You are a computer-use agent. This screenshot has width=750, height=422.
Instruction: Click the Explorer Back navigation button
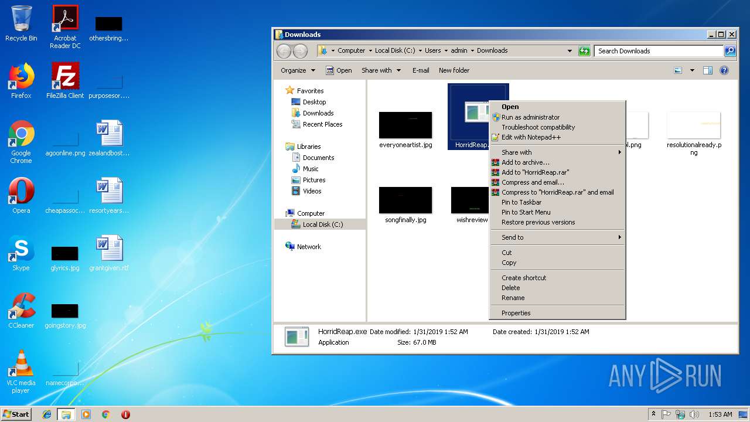284,51
